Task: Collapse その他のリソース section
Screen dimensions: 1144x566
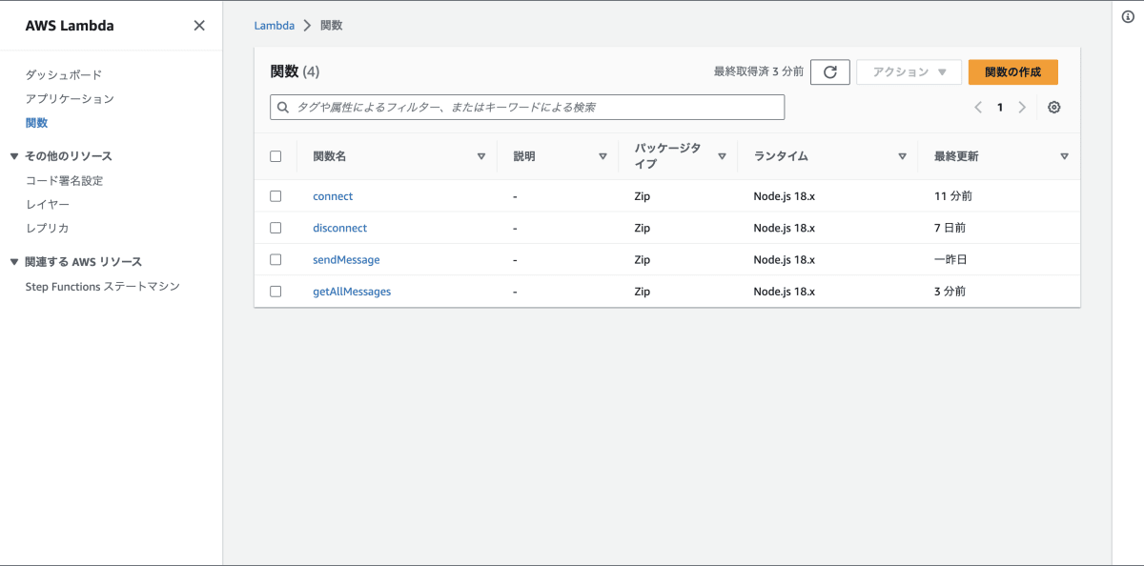Action: 14,156
